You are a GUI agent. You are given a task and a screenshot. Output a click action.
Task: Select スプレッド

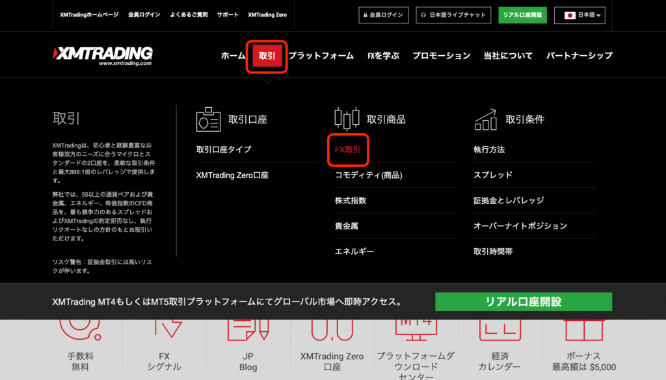pyautogui.click(x=493, y=175)
